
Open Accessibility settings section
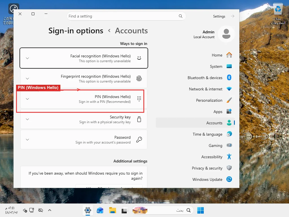pos(195,157)
